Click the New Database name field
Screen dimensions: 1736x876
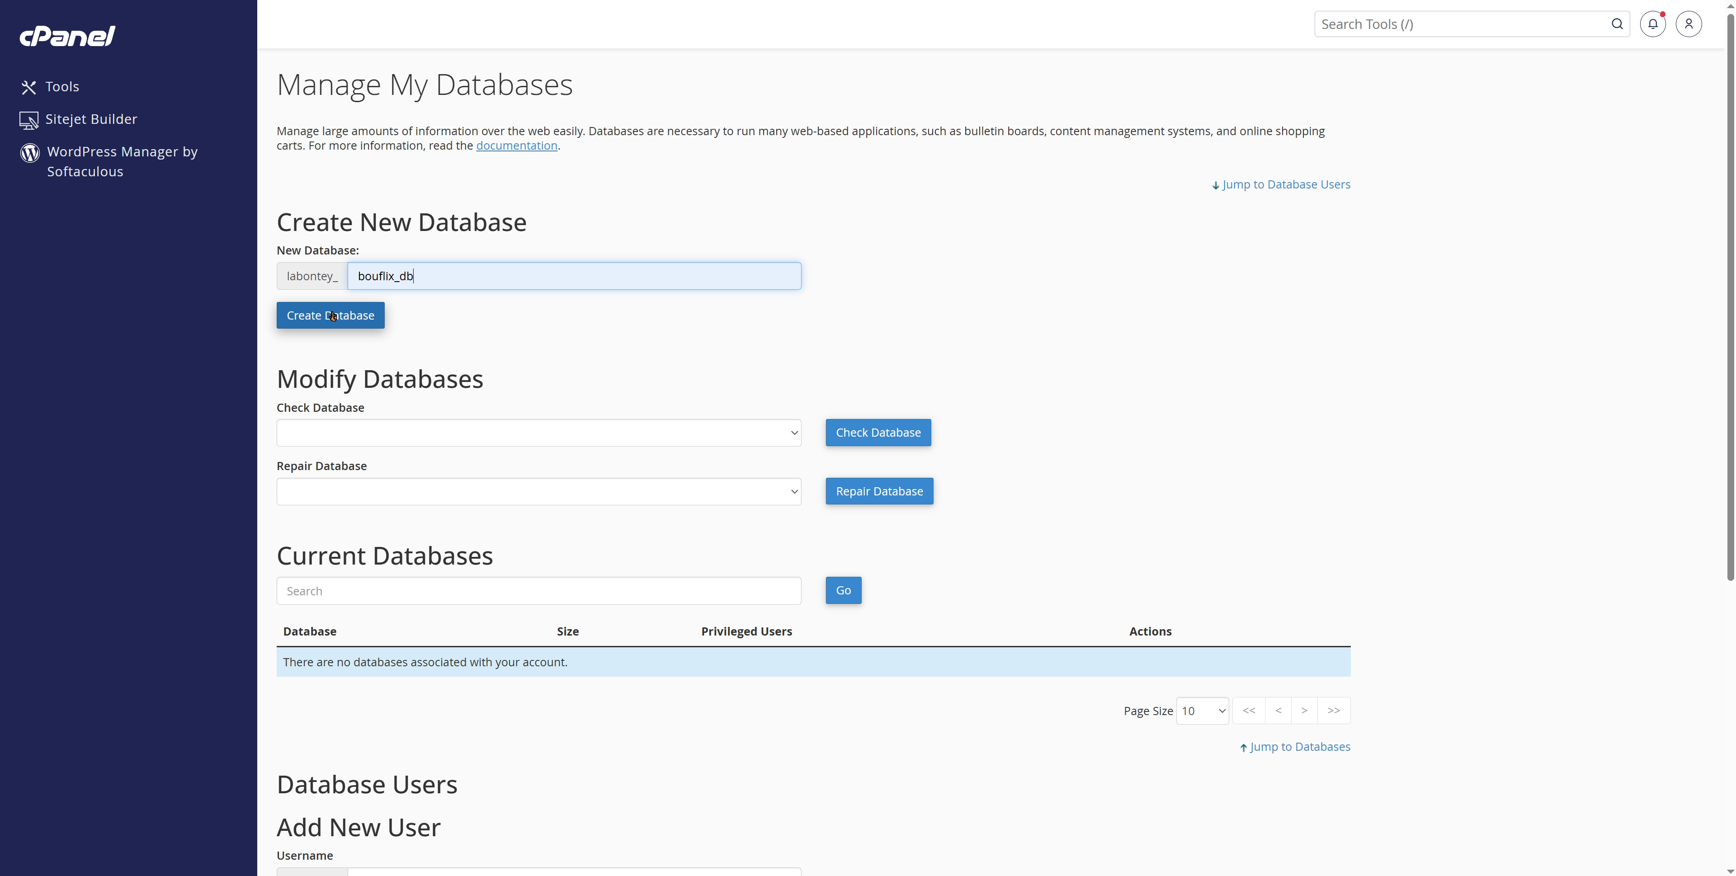(x=574, y=276)
